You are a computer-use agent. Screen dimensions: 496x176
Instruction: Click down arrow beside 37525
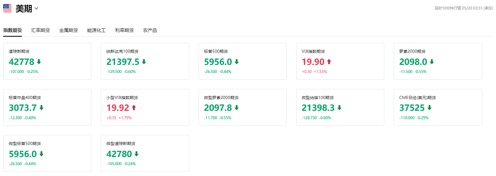(430, 108)
